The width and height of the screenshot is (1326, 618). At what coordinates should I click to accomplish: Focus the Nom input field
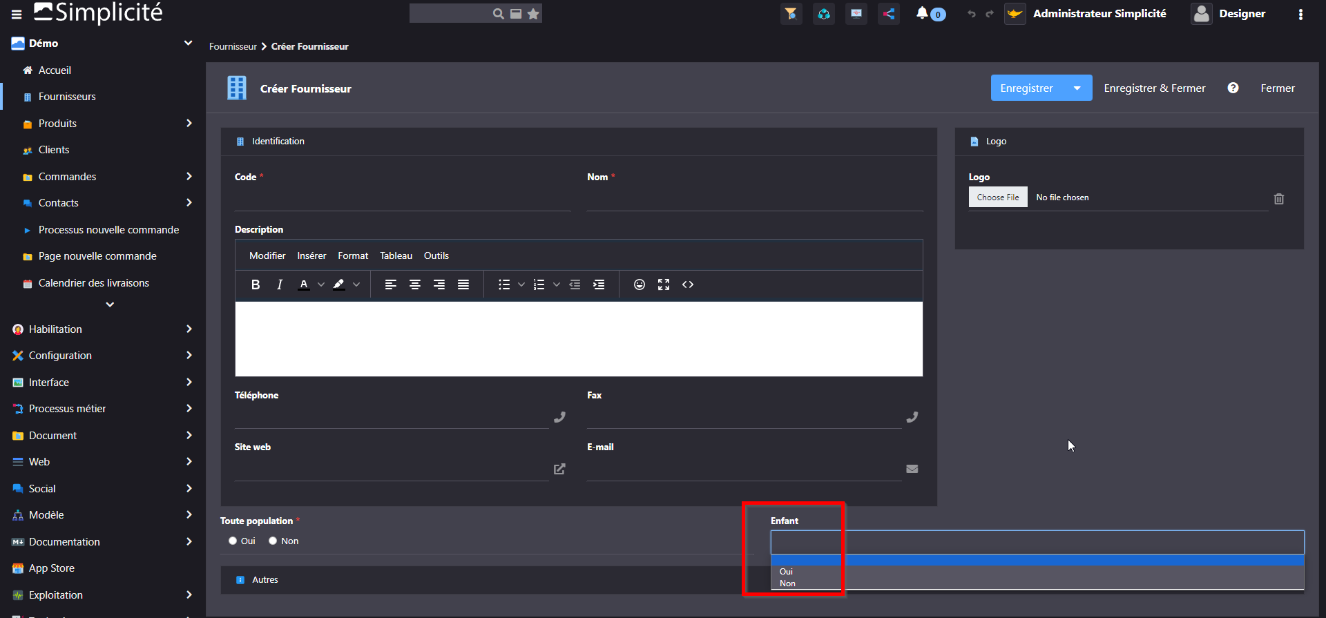755,199
